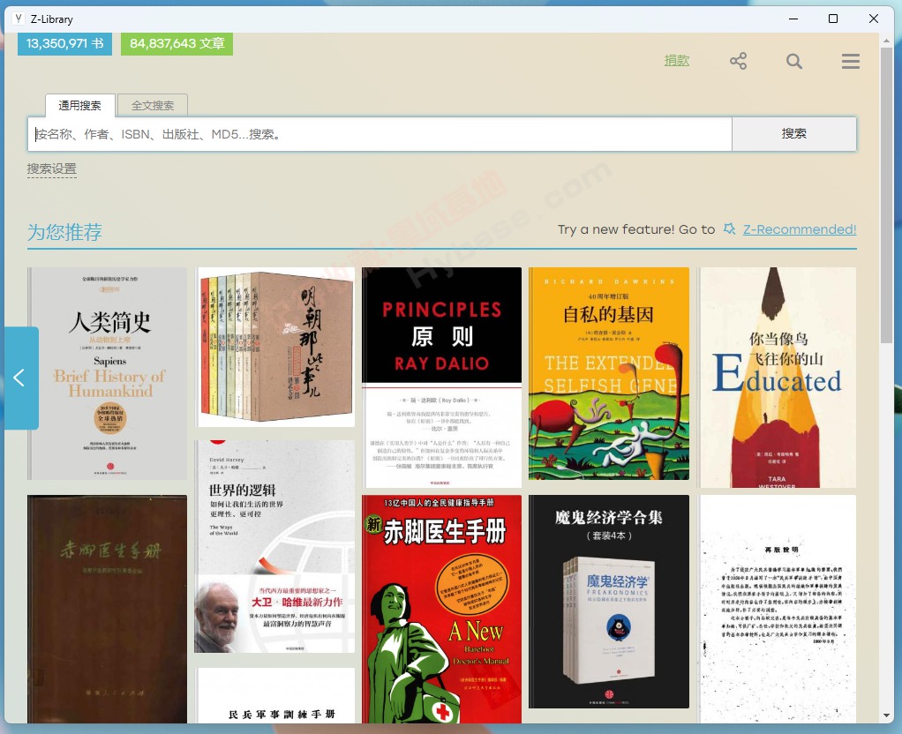Open the 明朝那些事儿 book set cover

pos(274,347)
